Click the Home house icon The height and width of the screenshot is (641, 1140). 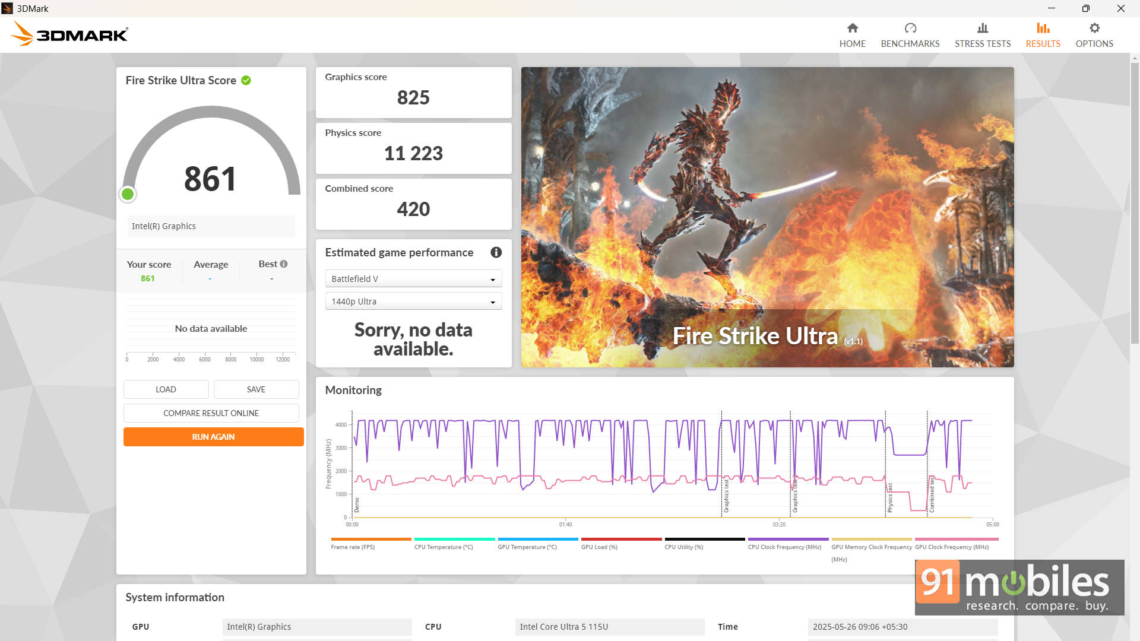(x=853, y=28)
